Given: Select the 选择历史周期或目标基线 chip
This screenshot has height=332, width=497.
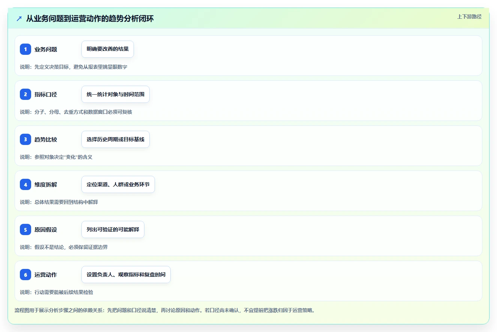Looking at the screenshot, I should tap(116, 139).
